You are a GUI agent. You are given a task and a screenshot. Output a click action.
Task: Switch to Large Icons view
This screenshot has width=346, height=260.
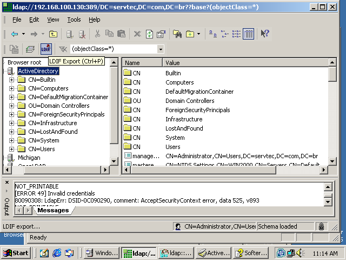213,34
